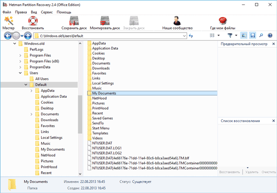277x193 pixels.
Task: Select Videos folder in file list
Action: click(x=95, y=138)
